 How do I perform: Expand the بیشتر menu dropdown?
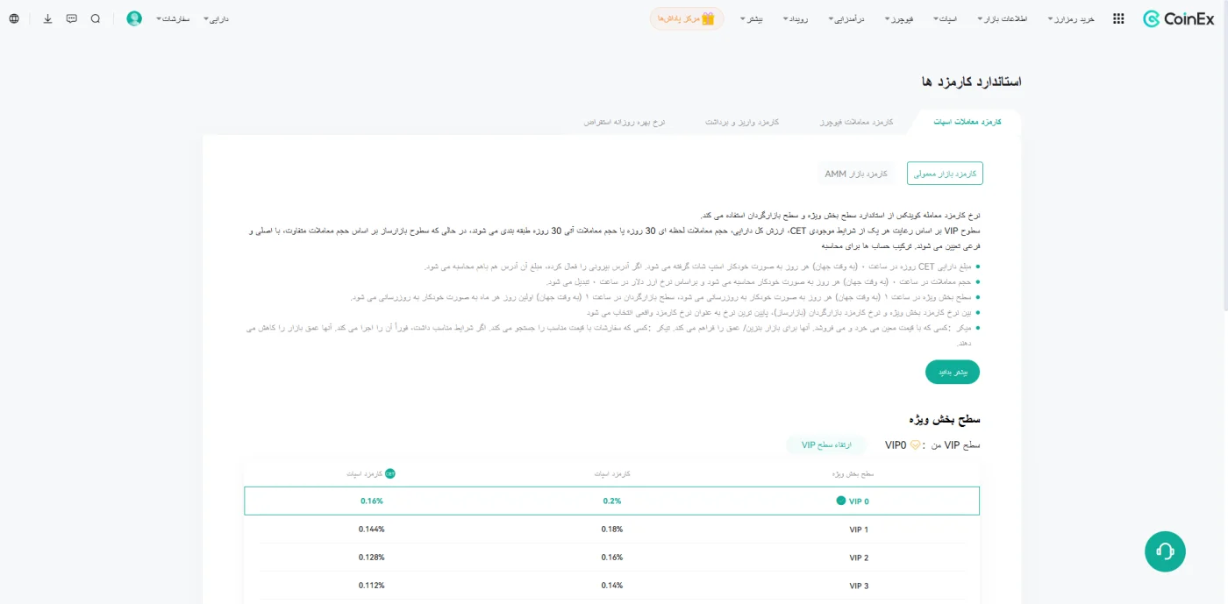(753, 18)
